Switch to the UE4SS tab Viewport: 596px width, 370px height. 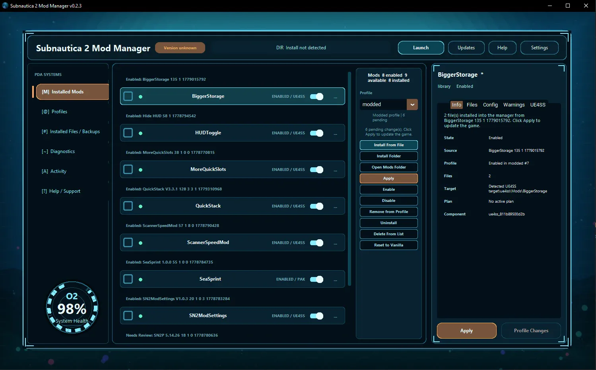(x=538, y=105)
